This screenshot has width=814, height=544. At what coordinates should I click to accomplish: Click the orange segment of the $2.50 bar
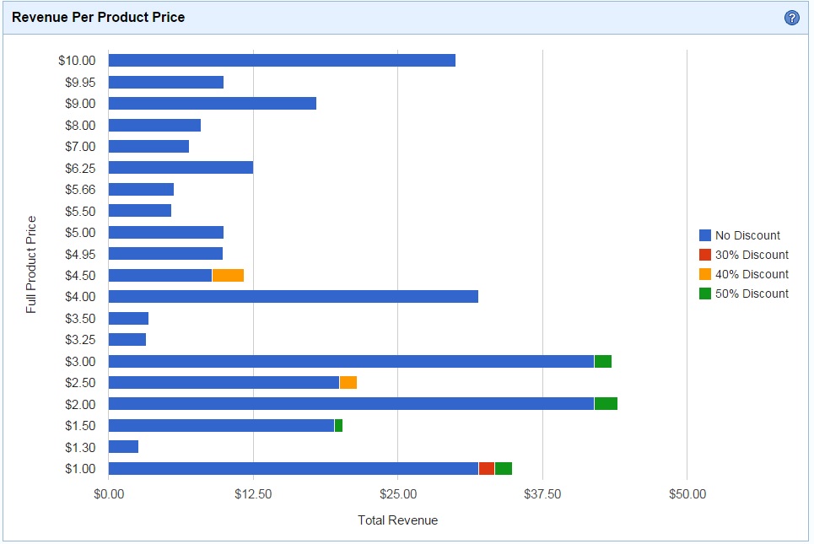click(x=348, y=383)
